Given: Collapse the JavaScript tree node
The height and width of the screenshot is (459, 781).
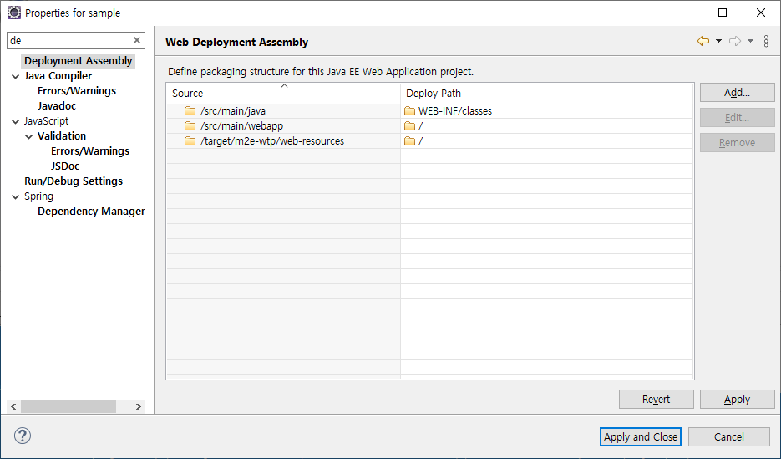Looking at the screenshot, I should [x=16, y=121].
